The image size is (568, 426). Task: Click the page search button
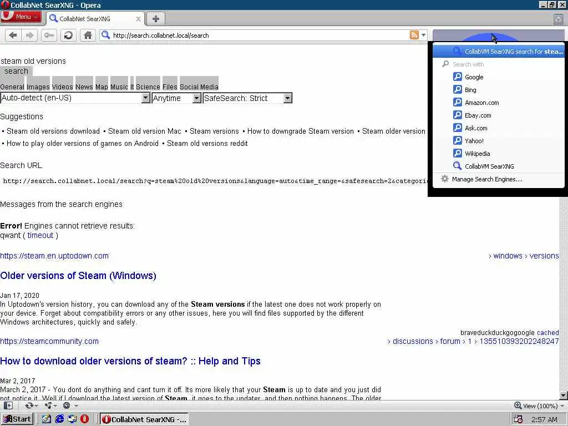[x=16, y=71]
